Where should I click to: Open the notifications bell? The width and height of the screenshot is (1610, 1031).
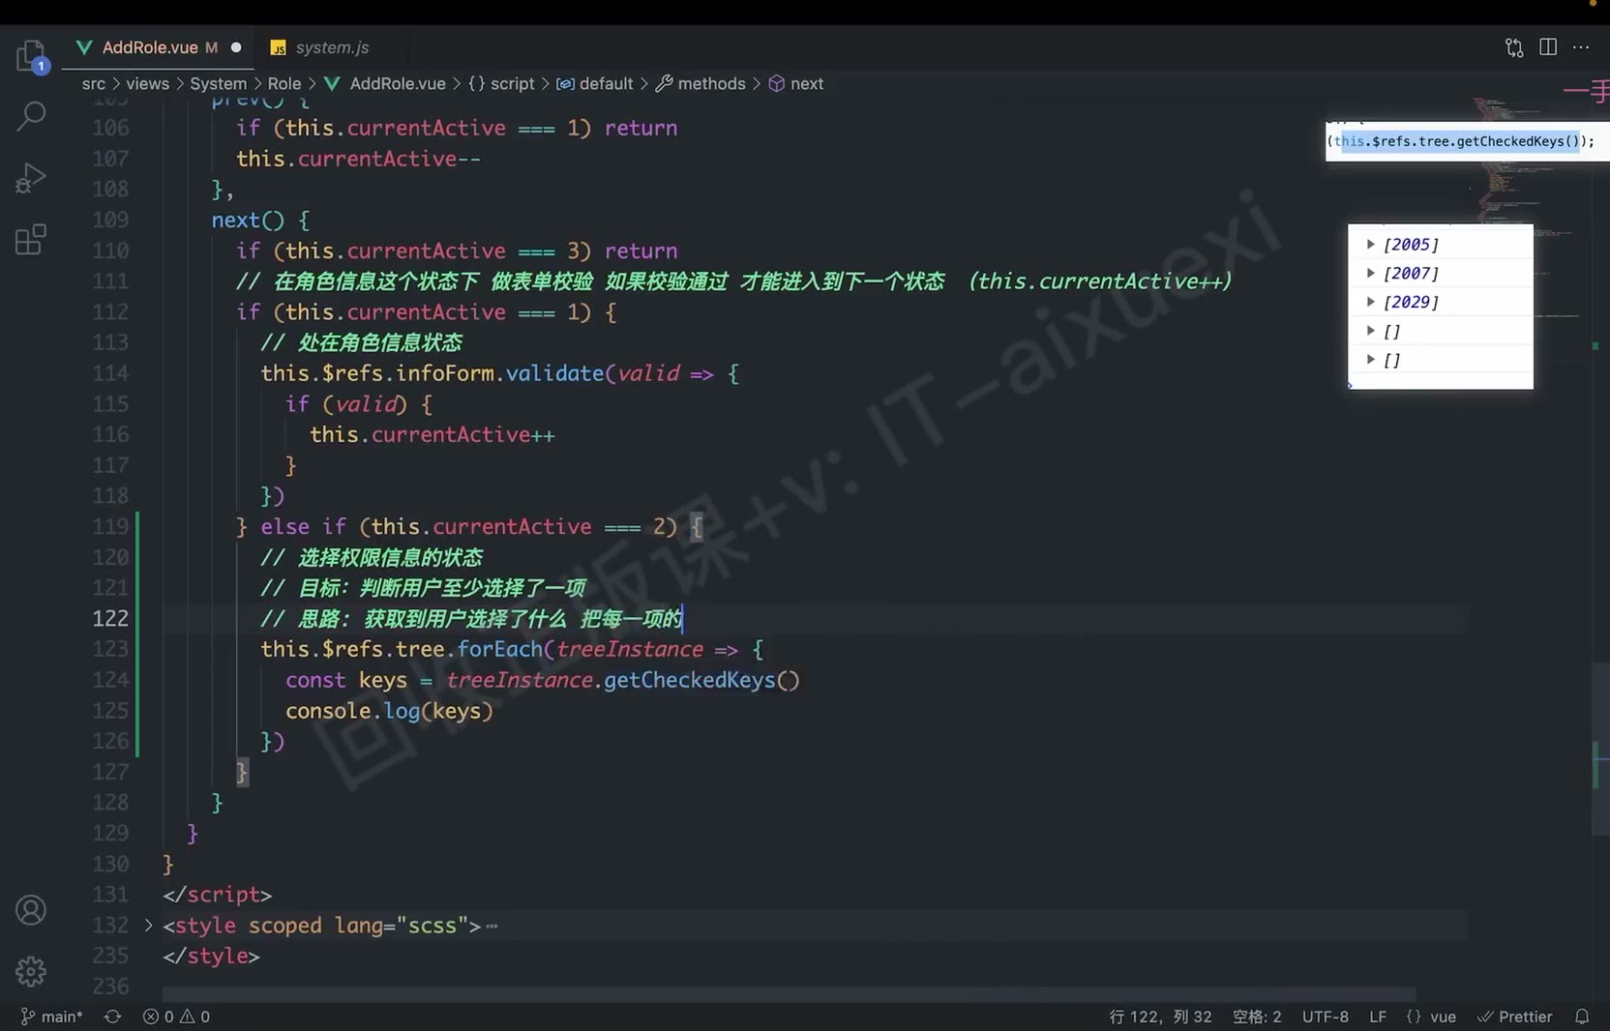[1582, 1016]
